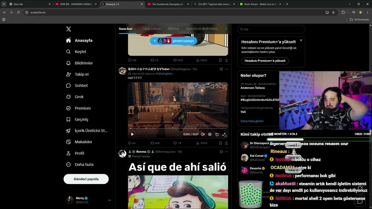372x209 pixels.
Task: Open Keşfet (Explore) in the sidebar
Action: 76,52
